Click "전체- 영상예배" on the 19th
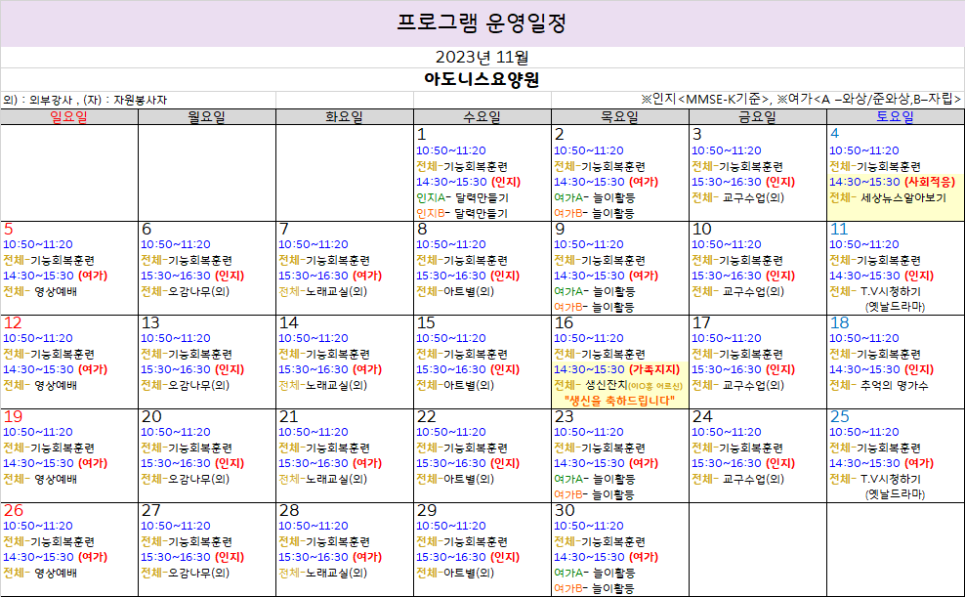The image size is (965, 597). [x=40, y=480]
